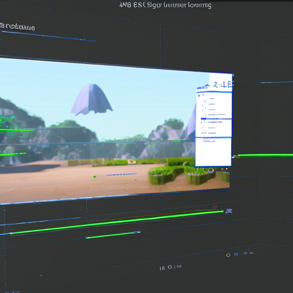This screenshot has height=293, width=293.
Task: Click the minus dash icon in playback controls
Action: (x=251, y=253)
